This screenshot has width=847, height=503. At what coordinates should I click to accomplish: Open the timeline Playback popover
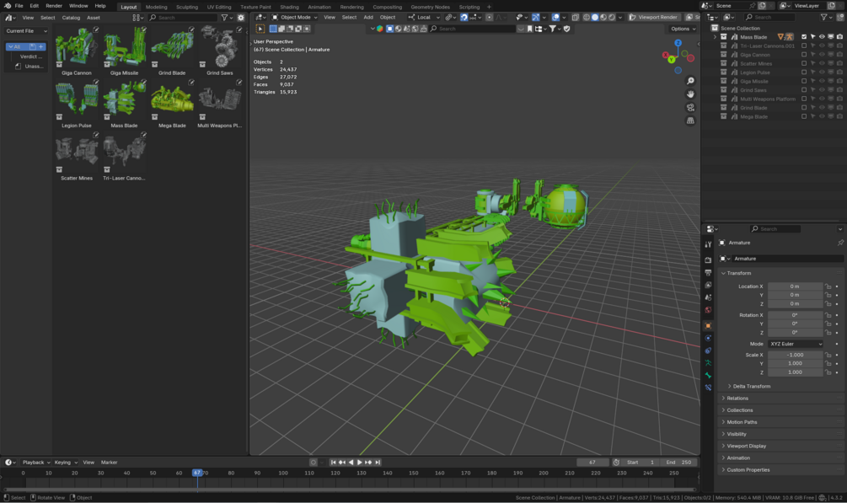pyautogui.click(x=36, y=463)
